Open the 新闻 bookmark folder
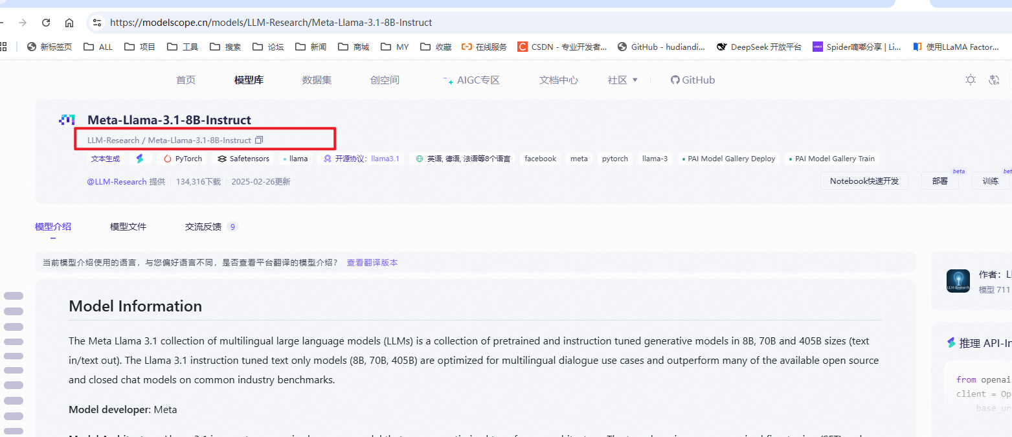 click(311, 47)
